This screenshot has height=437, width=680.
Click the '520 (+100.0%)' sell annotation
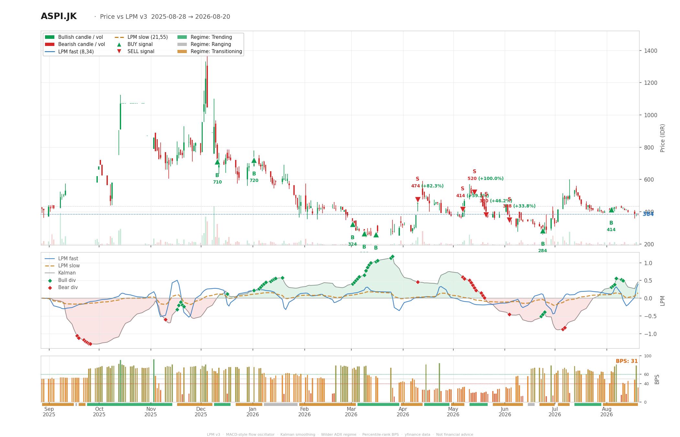pos(485,178)
